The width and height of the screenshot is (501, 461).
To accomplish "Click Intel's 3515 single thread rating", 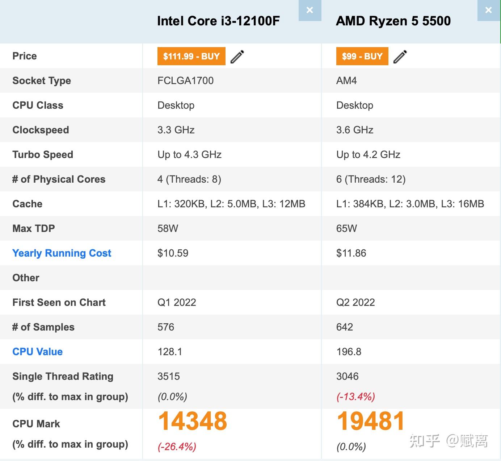I will [169, 376].
